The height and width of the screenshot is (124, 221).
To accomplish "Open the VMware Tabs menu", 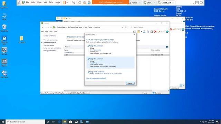I will (51, 2).
